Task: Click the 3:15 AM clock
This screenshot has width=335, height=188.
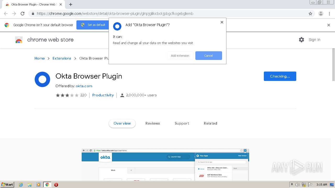Action: pyautogui.click(x=322, y=185)
